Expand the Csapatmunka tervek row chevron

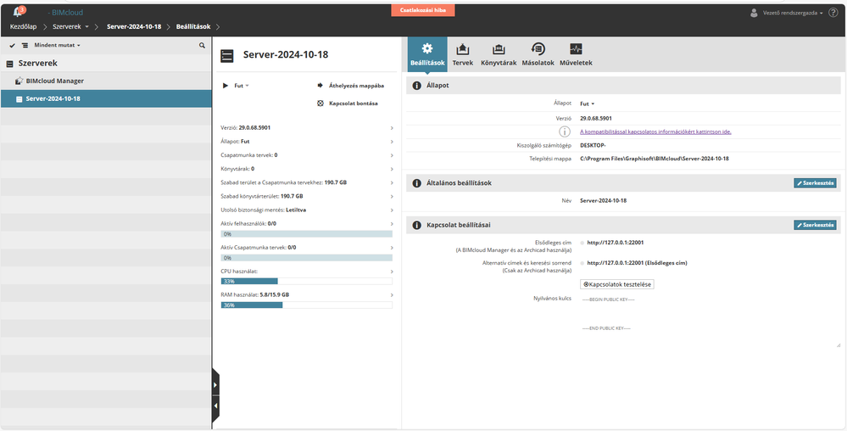point(392,155)
